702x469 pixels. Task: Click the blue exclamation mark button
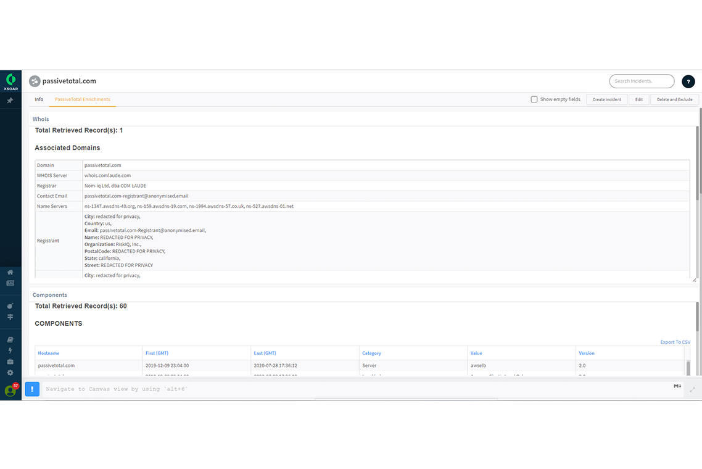(x=32, y=389)
